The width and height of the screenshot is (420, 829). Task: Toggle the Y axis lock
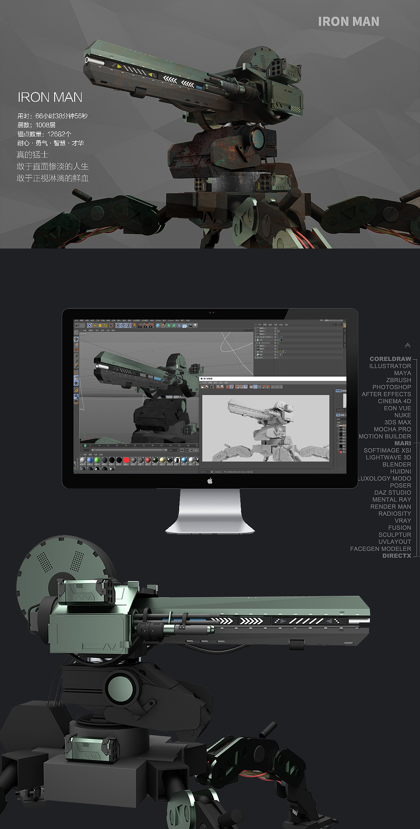coord(123,325)
